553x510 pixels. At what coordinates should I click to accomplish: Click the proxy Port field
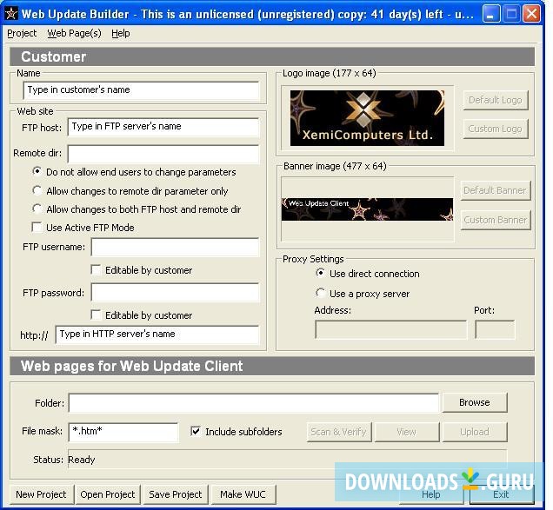tap(495, 330)
